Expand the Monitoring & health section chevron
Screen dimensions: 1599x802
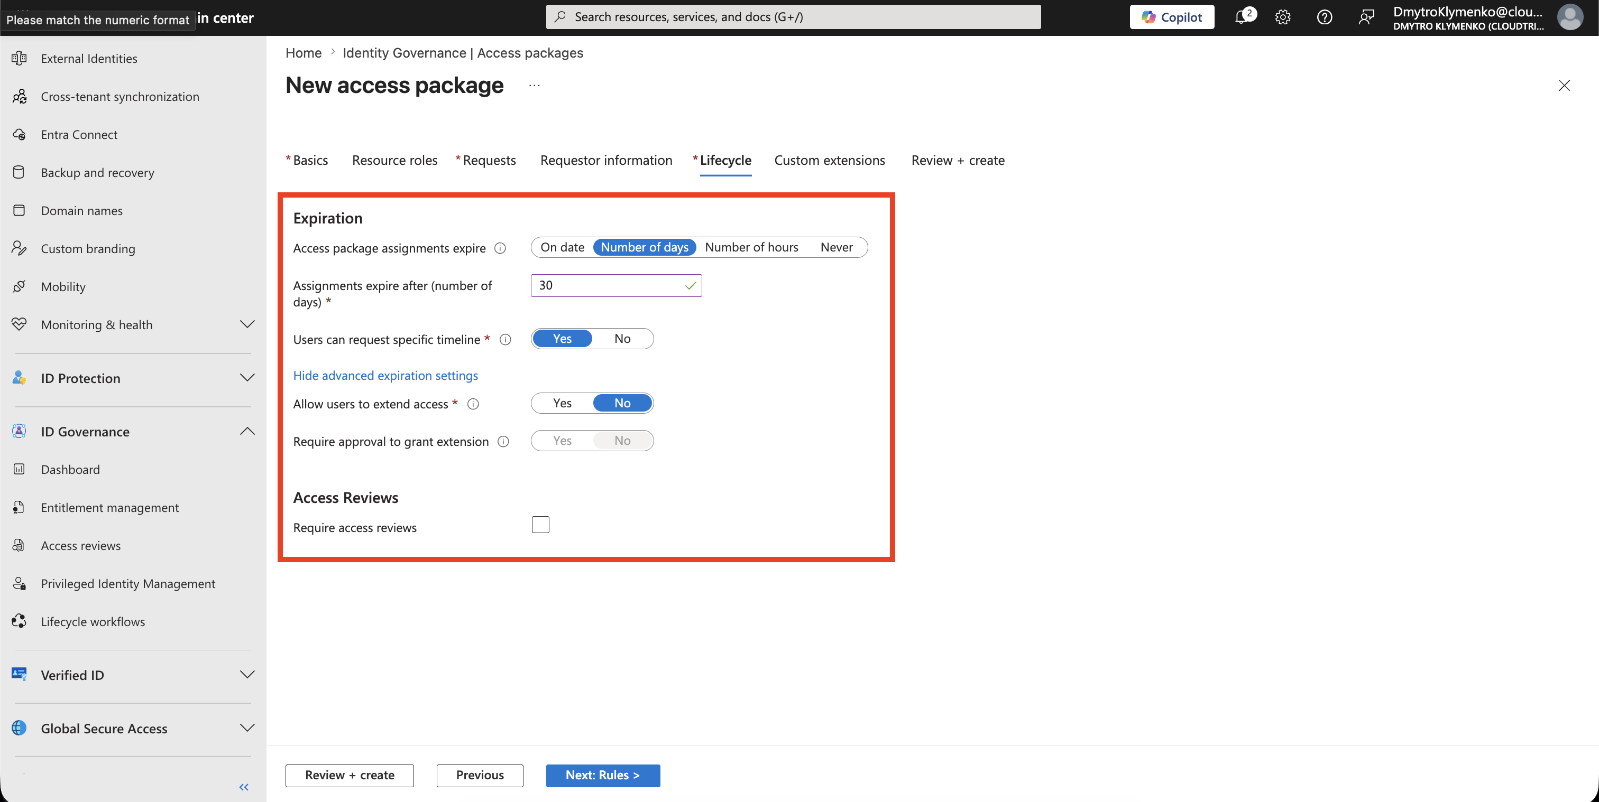(x=247, y=324)
